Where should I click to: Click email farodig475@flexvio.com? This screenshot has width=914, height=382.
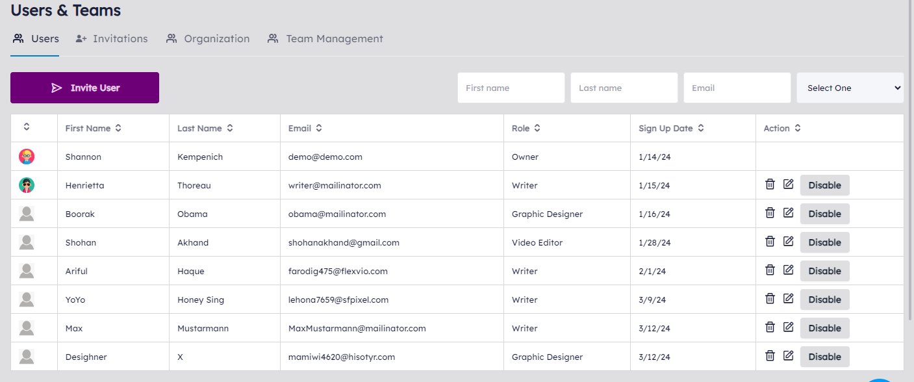[x=338, y=271]
